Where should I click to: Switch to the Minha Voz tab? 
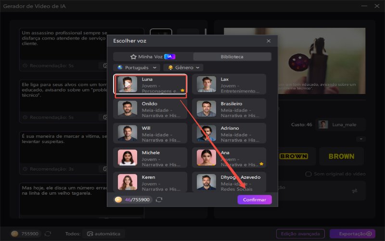click(x=153, y=56)
